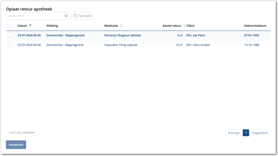Select the Fentanyl row checkbox
Image resolution: width=278 pixels, height=156 pixels.
(10, 35)
